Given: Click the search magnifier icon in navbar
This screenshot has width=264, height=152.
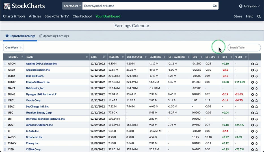Looking at the screenshot, I should click(259, 16).
